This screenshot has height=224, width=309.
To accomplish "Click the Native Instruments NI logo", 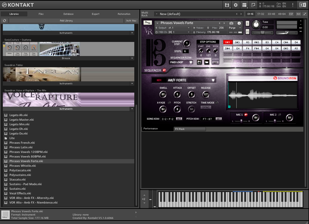I will [302, 5].
